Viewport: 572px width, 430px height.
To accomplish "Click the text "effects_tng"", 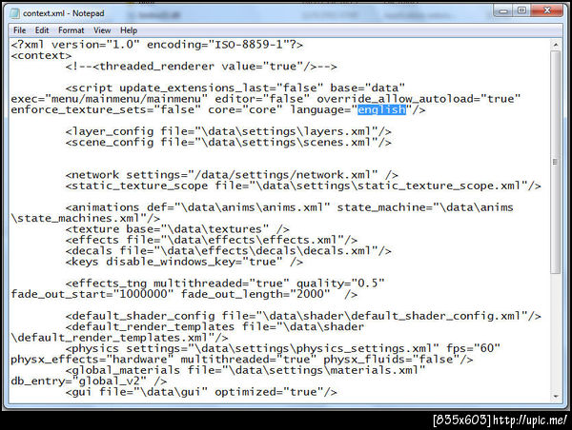I will [110, 283].
